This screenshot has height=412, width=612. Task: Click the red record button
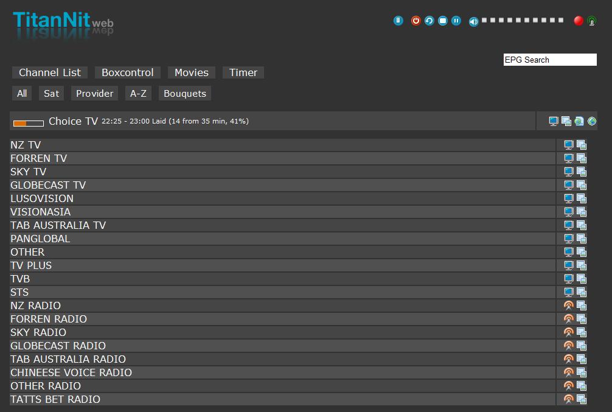[579, 21]
